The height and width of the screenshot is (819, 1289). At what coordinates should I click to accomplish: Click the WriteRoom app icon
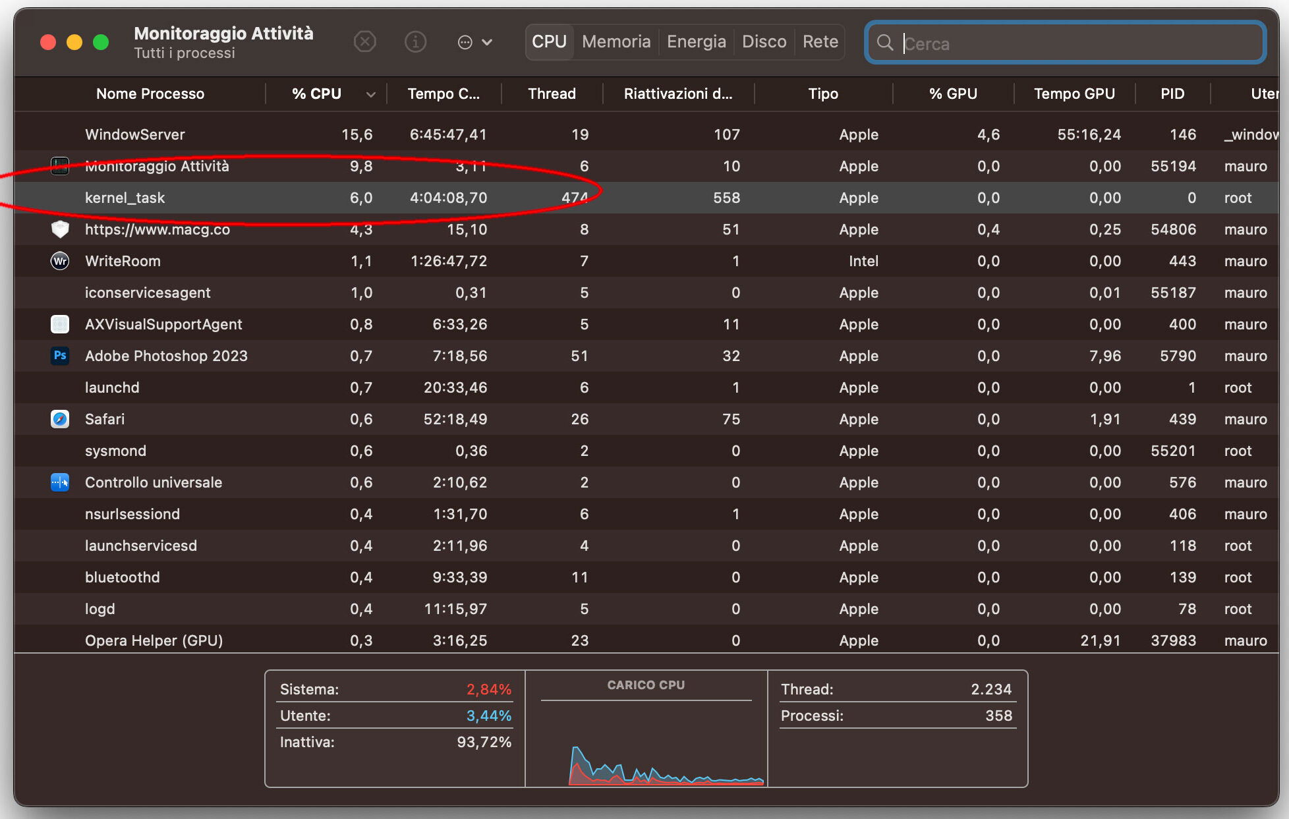click(60, 261)
